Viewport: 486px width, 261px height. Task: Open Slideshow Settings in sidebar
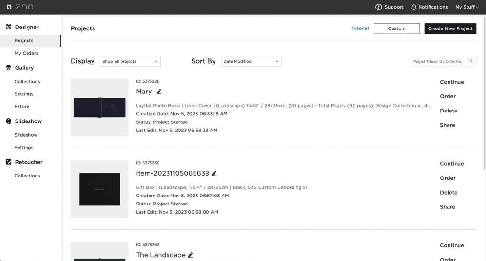pos(24,147)
